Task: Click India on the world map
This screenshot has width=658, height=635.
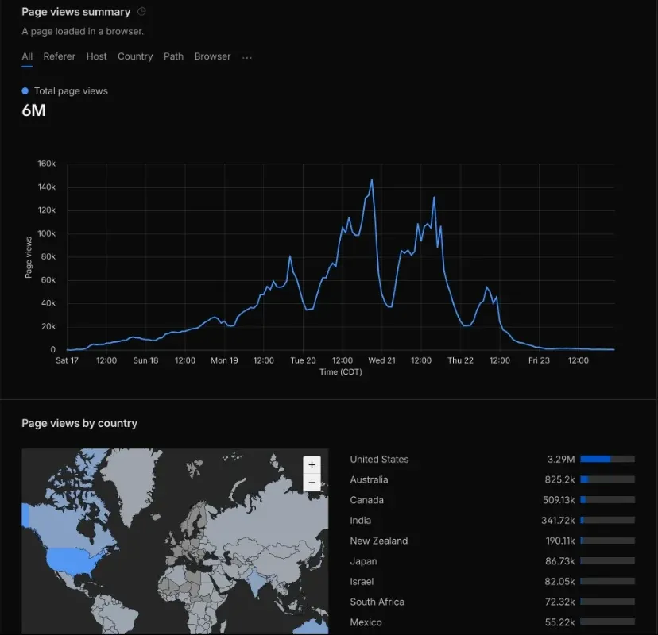Action: (x=256, y=580)
